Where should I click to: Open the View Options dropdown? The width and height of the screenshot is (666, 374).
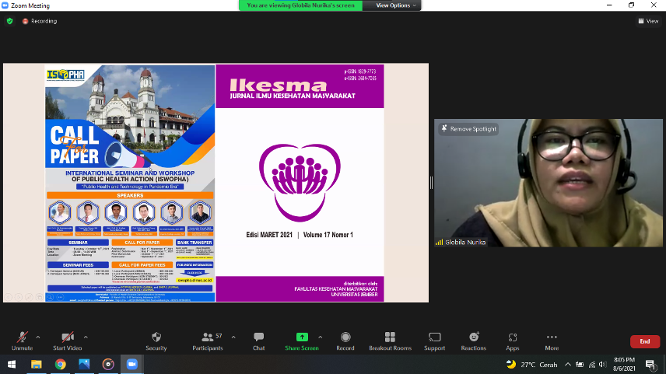click(x=397, y=5)
